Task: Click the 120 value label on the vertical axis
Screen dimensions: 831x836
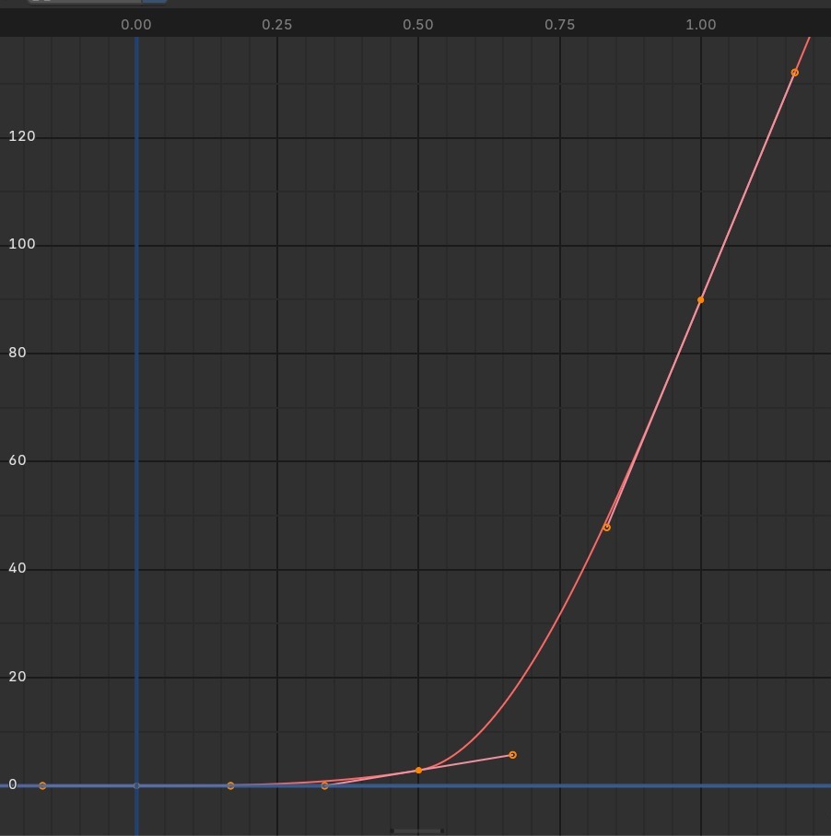Action: tap(22, 136)
